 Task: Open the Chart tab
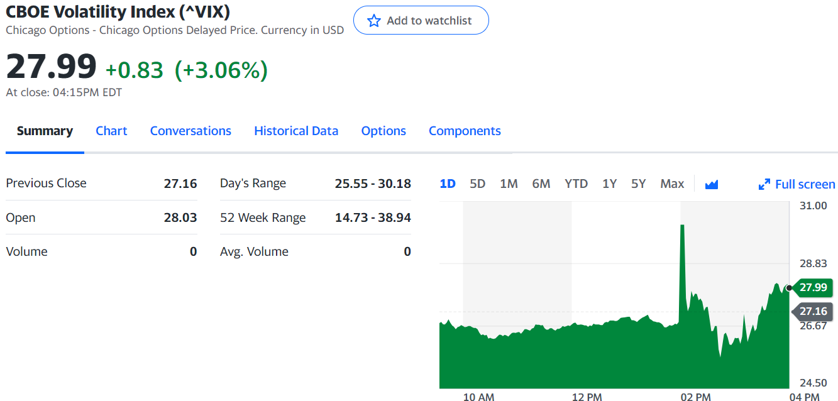coord(111,131)
